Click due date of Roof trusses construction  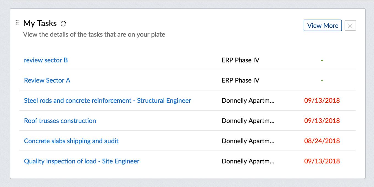322,121
